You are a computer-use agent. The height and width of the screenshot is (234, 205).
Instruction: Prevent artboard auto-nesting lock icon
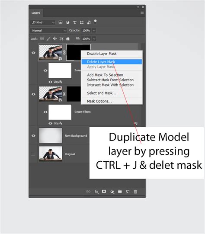tap(61, 39)
